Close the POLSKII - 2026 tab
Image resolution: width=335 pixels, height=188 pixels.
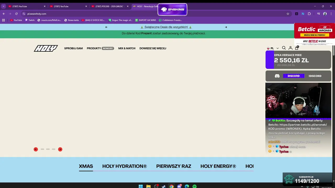pos(128,6)
